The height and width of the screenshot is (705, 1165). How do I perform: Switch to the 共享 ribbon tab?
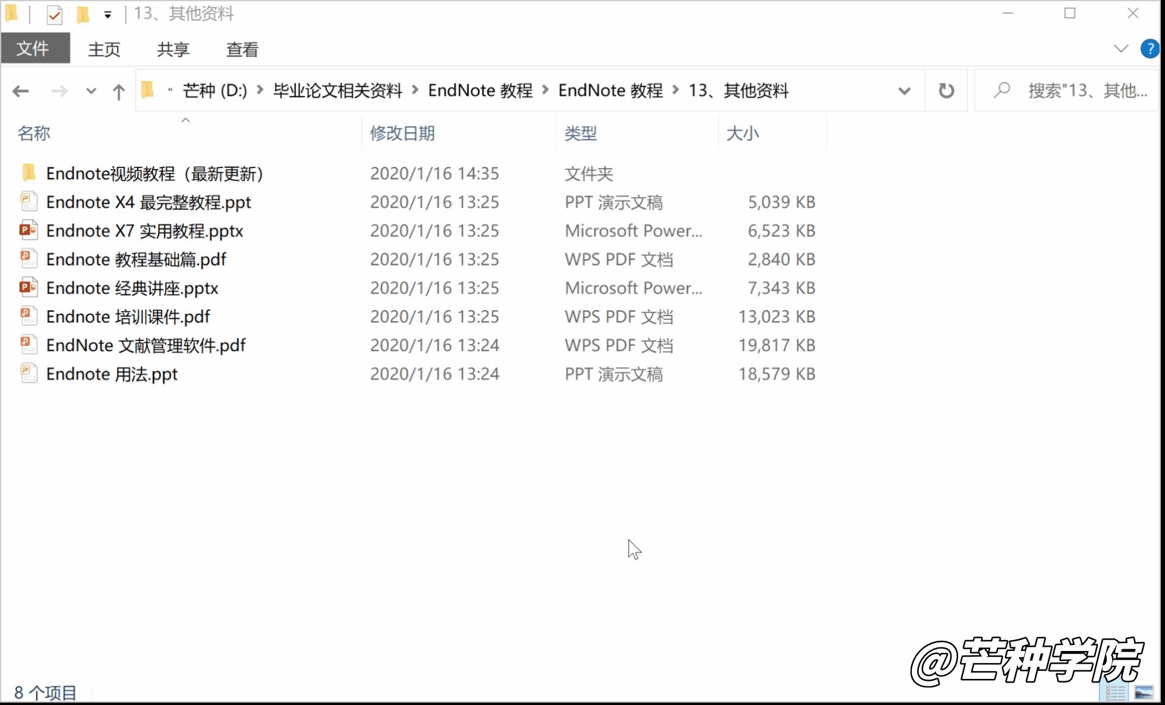pyautogui.click(x=173, y=49)
